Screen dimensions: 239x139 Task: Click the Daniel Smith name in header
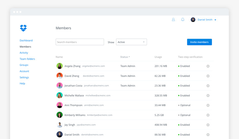pyautogui.click(x=205, y=20)
